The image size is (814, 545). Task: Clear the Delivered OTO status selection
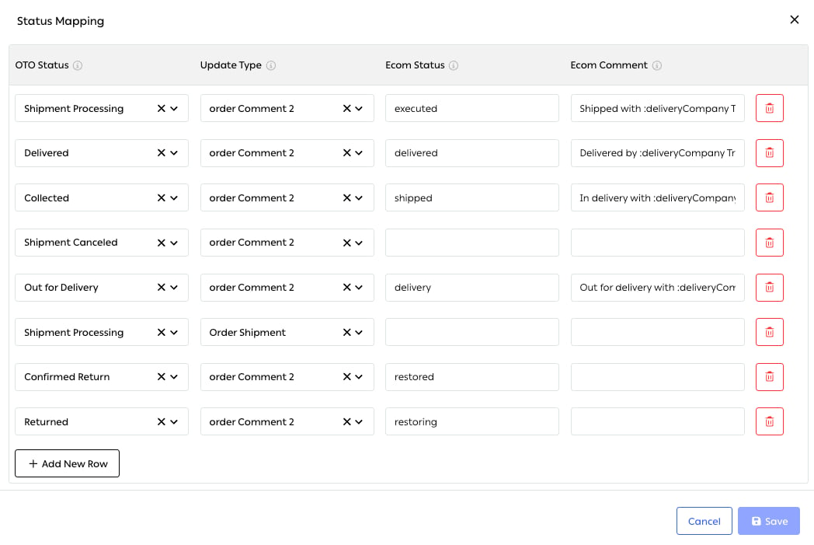(x=161, y=152)
